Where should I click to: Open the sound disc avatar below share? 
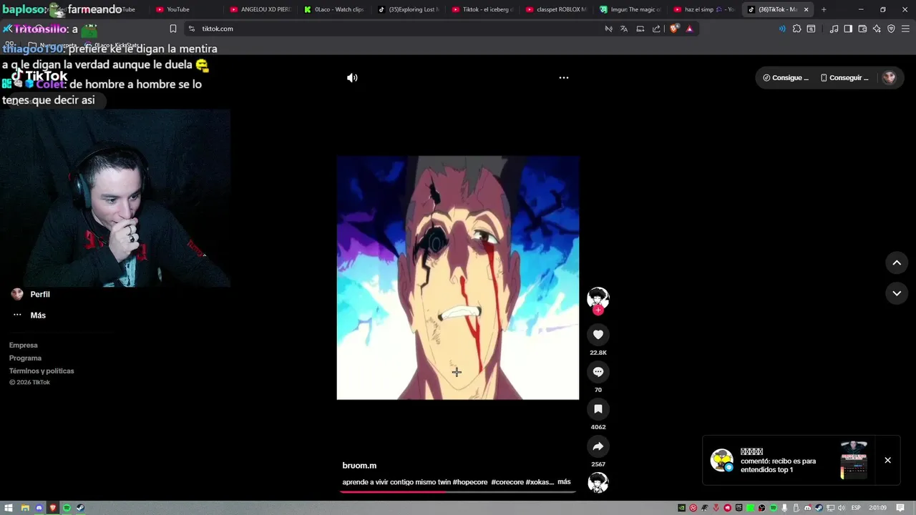[598, 483]
